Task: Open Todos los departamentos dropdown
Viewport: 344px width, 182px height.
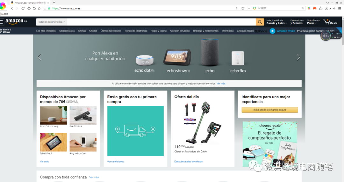Action: 51,22
